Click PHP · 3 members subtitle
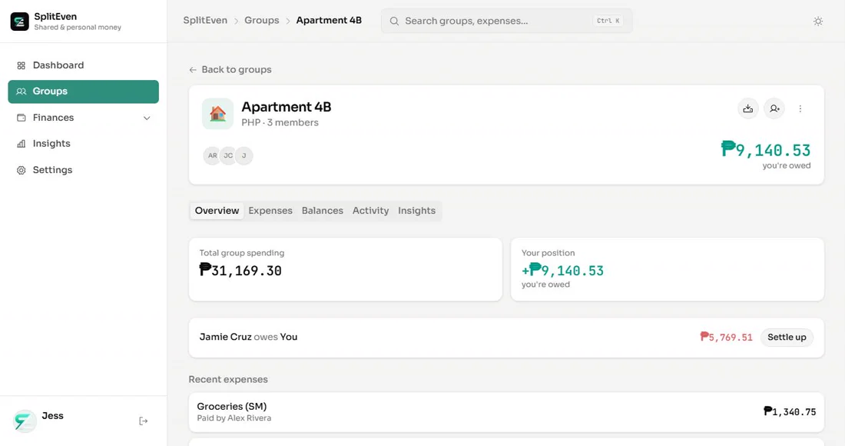 click(x=280, y=123)
